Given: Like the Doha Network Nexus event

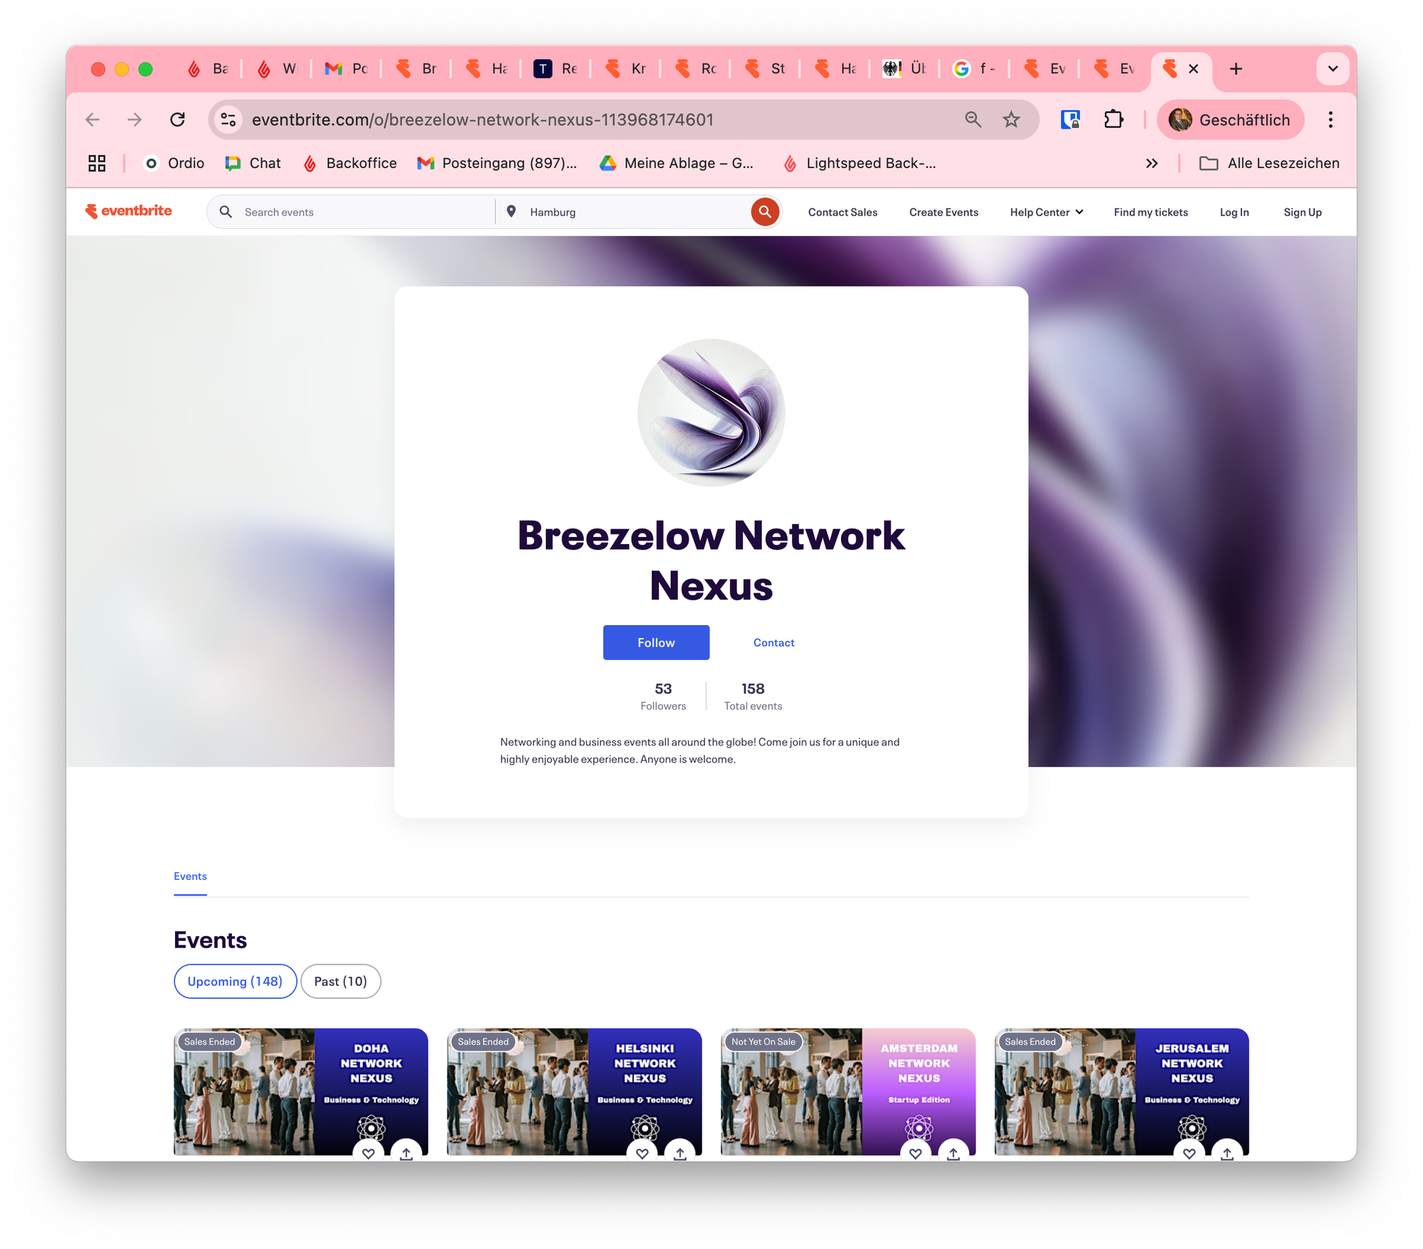Looking at the screenshot, I should [x=369, y=1153].
